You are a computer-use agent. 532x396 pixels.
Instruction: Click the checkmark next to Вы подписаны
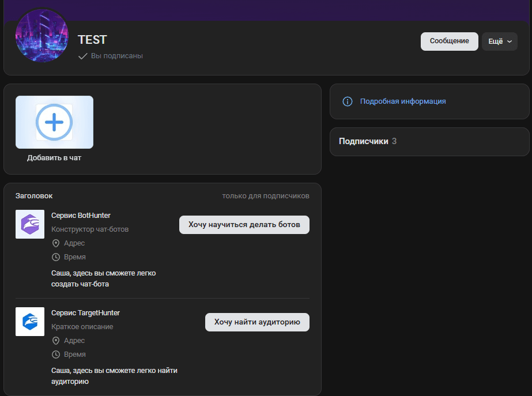pyautogui.click(x=82, y=56)
